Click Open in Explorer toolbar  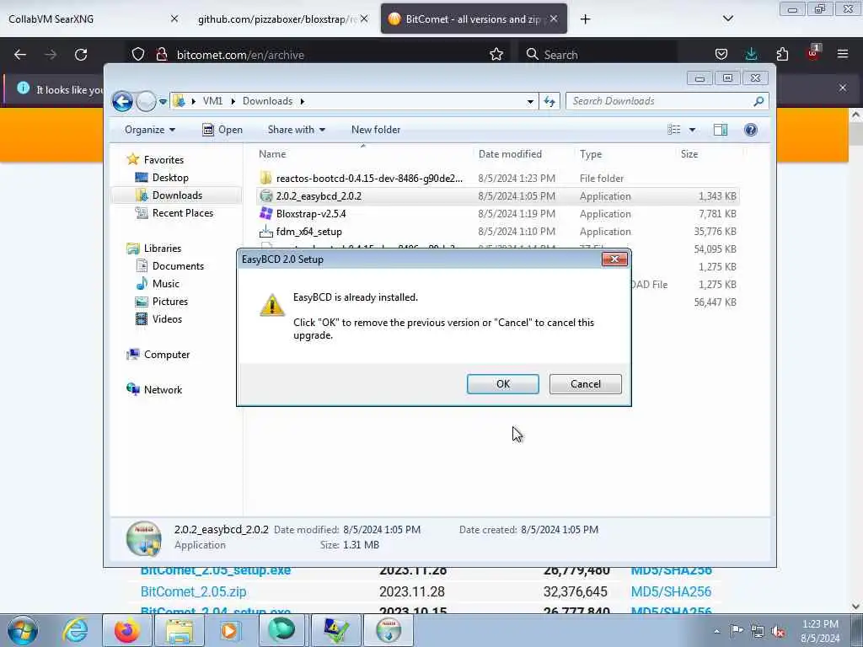click(222, 130)
